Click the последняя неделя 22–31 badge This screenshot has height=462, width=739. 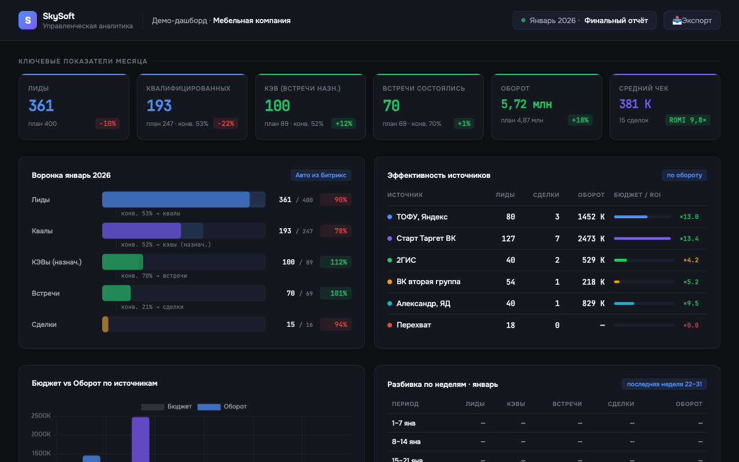pos(664,384)
